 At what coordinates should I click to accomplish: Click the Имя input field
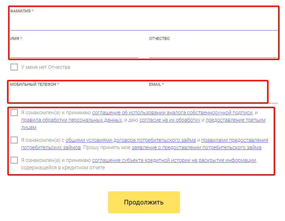pyautogui.click(x=74, y=50)
